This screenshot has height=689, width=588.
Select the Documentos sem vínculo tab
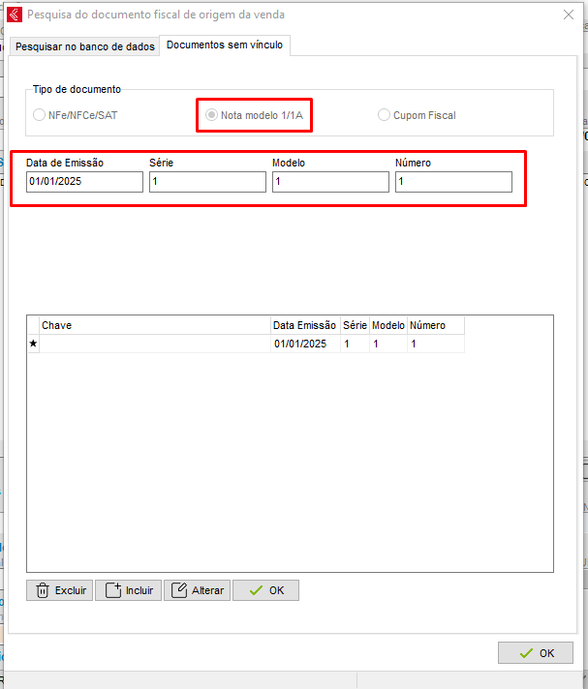click(x=225, y=45)
